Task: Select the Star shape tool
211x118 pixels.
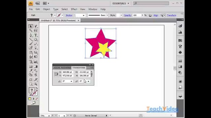Action: pyautogui.click(x=36, y=39)
